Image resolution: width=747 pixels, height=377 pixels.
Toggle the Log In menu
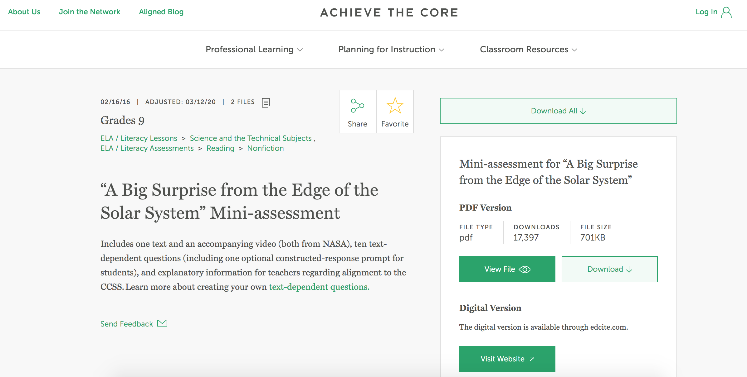tap(714, 12)
